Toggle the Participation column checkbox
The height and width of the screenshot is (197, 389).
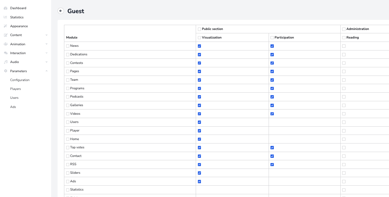[x=272, y=38]
